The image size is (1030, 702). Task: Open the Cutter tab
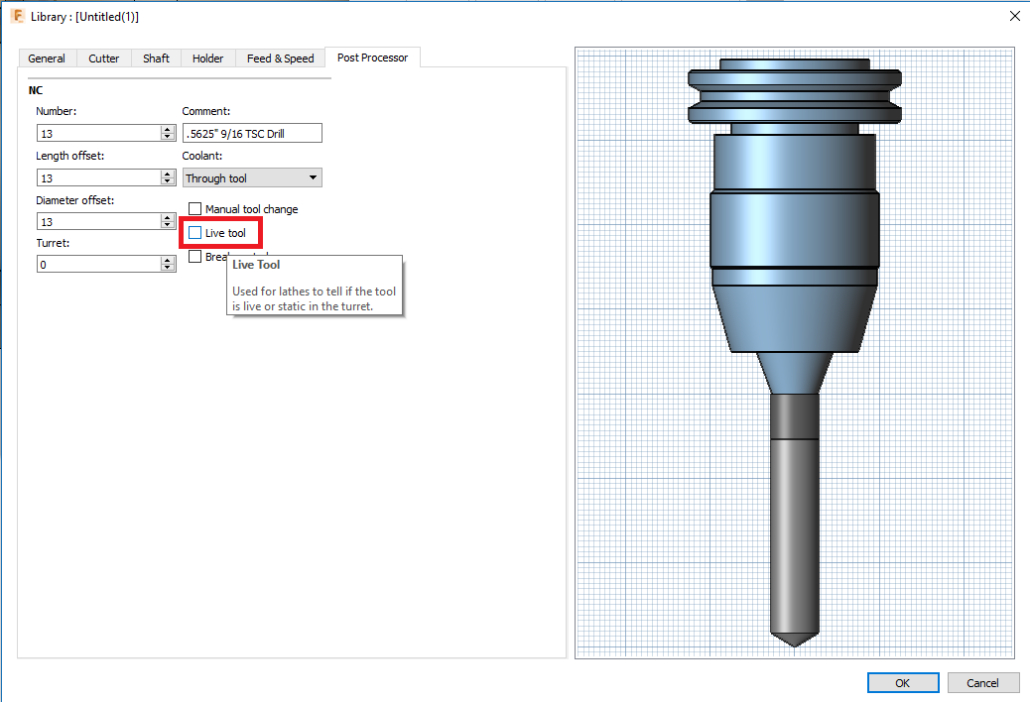[x=103, y=58]
